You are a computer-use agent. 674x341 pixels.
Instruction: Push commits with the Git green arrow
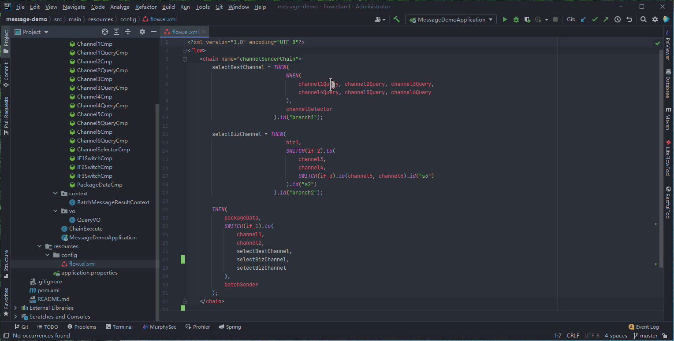click(606, 19)
